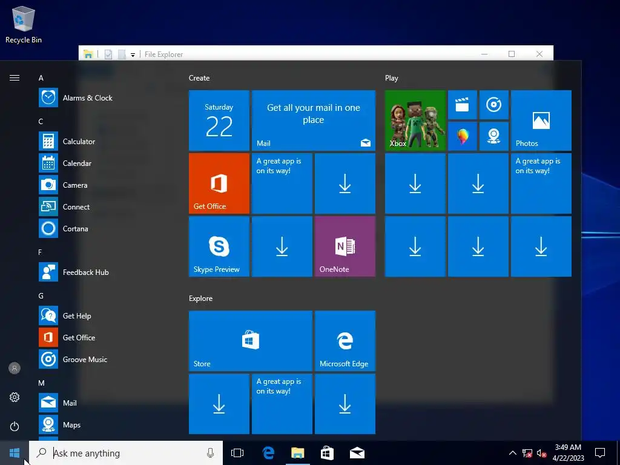Open Task View on the taskbar
The height and width of the screenshot is (465, 620).
[x=237, y=453]
